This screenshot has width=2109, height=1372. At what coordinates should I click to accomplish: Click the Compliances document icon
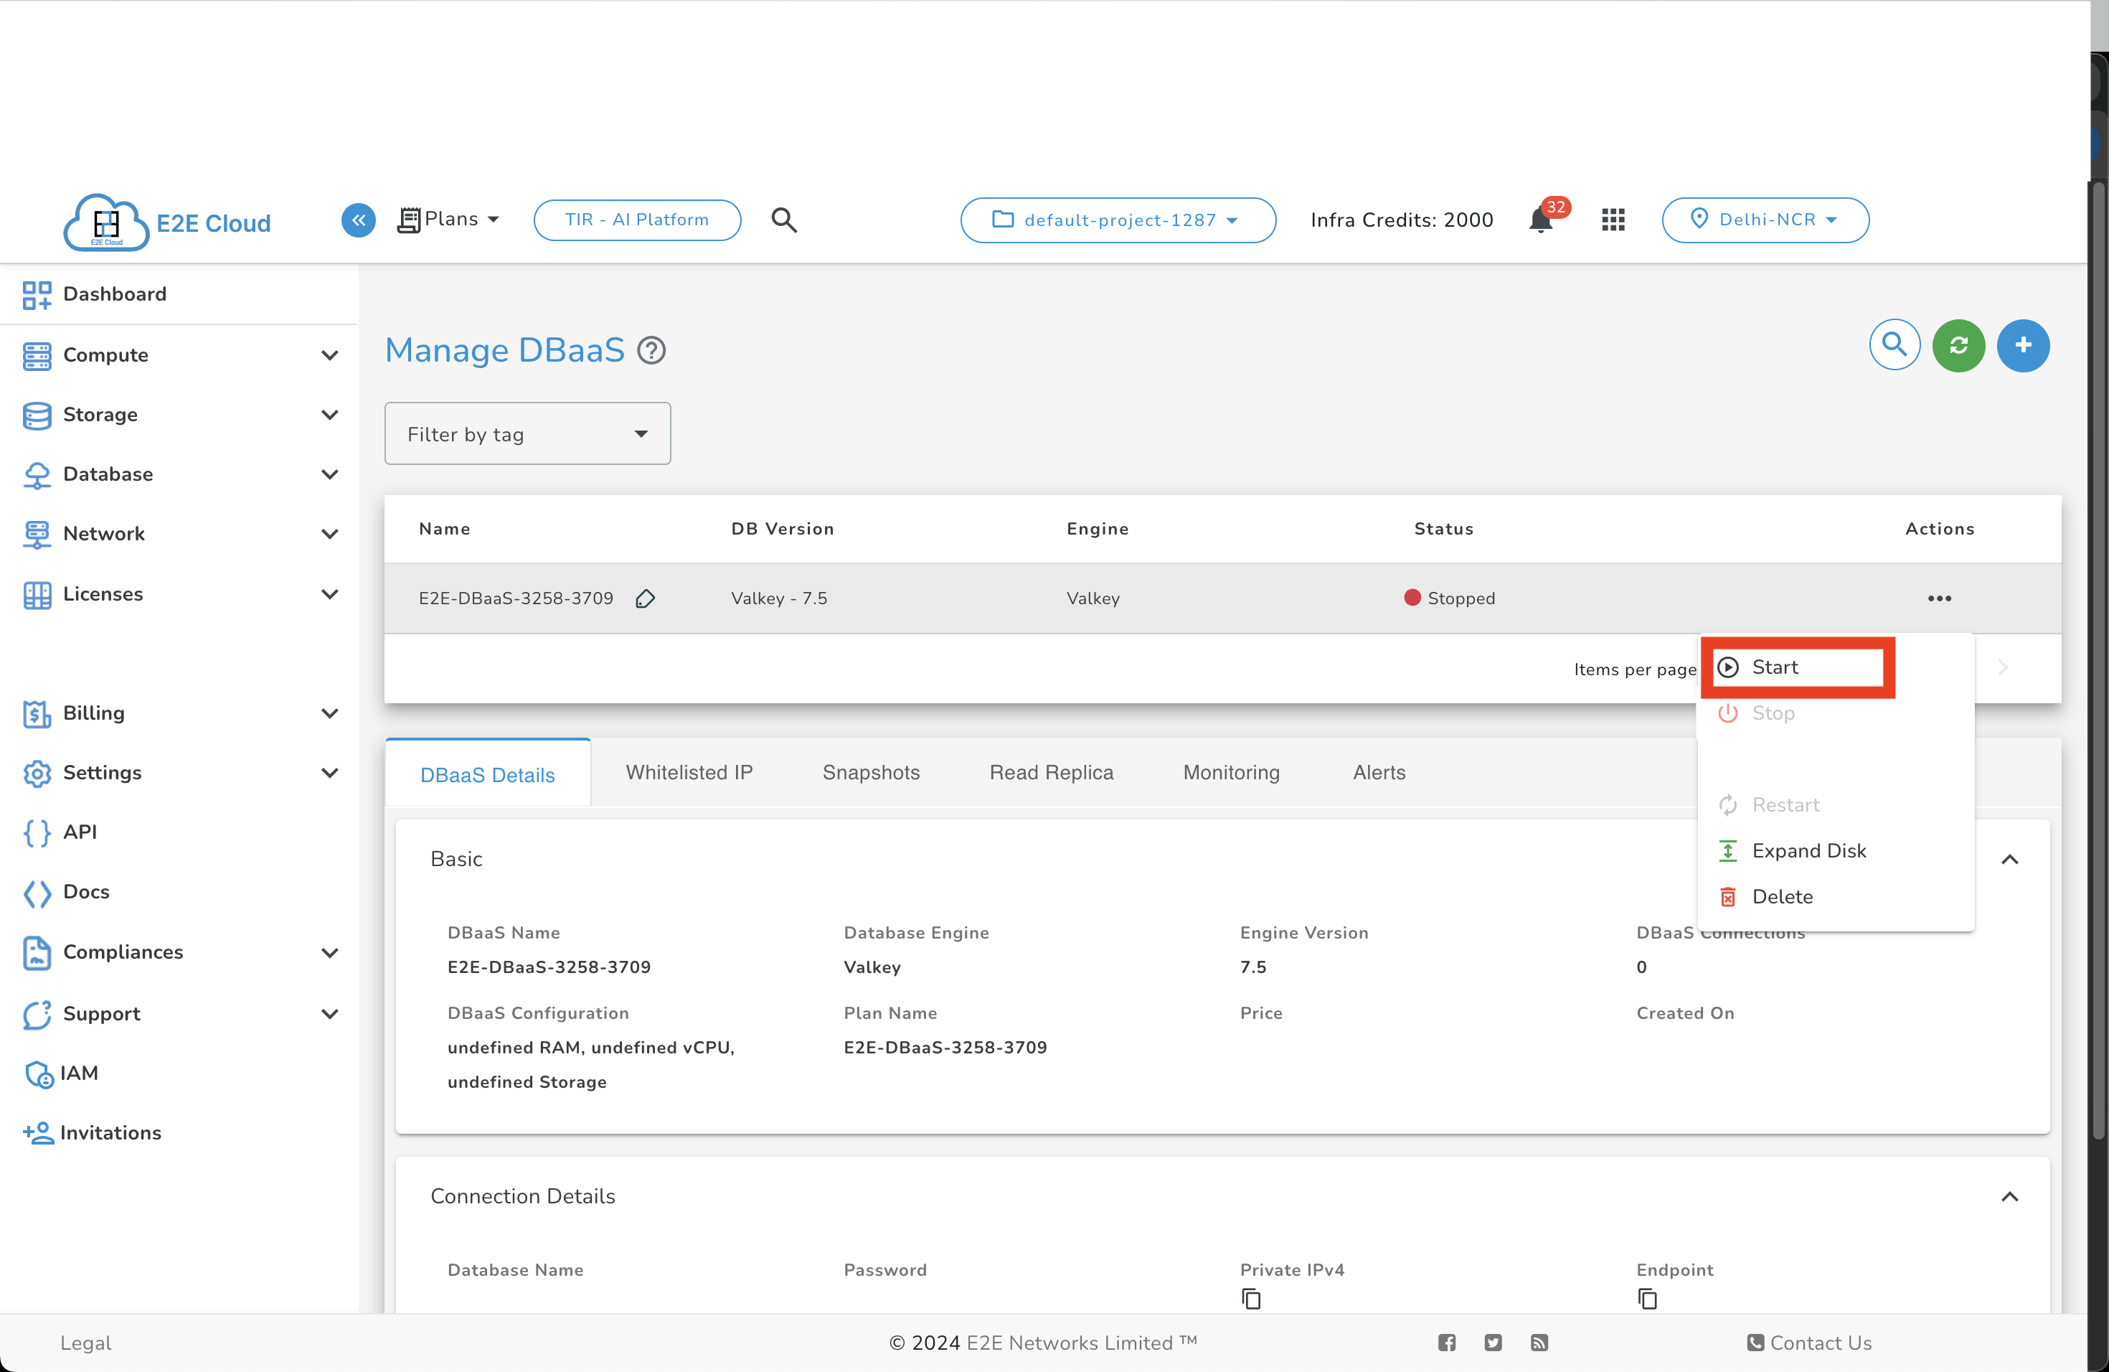(37, 952)
